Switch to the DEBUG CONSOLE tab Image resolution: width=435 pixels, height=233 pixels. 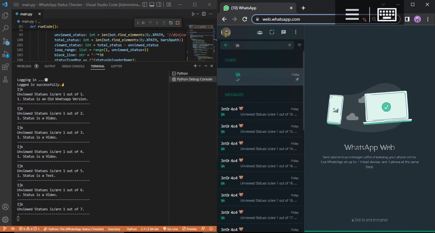pyautogui.click(x=73, y=66)
